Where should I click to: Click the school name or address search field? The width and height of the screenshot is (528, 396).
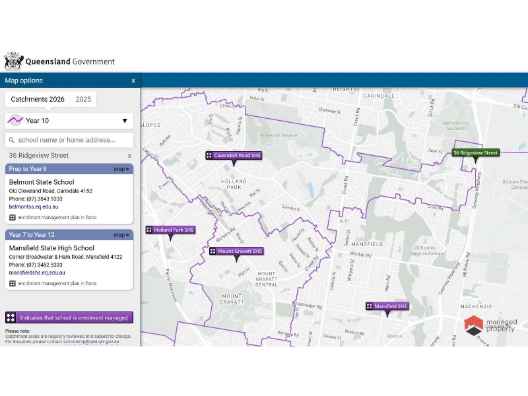pyautogui.click(x=74, y=140)
